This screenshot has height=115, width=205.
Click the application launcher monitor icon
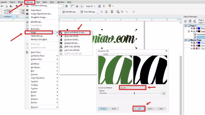110,6
